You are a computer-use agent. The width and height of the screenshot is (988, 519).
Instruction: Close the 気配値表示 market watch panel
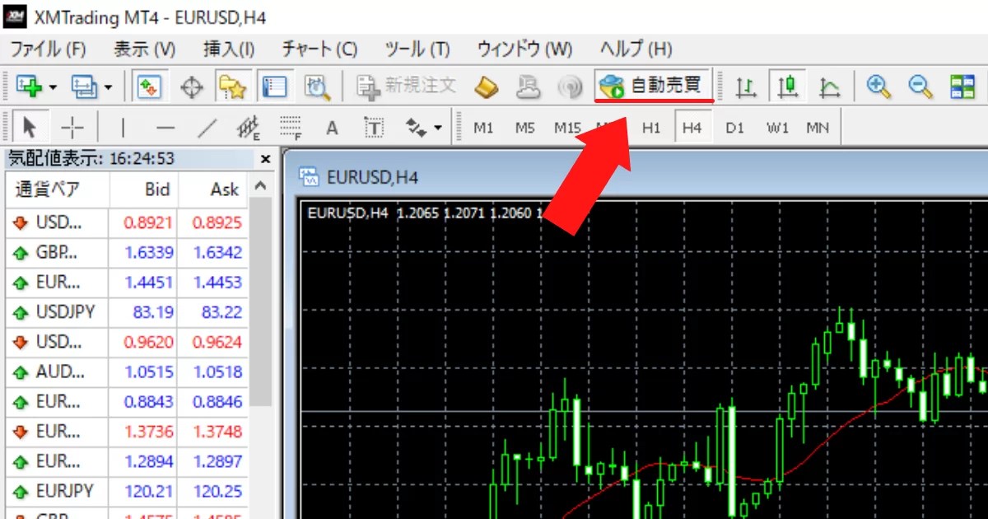(x=265, y=159)
